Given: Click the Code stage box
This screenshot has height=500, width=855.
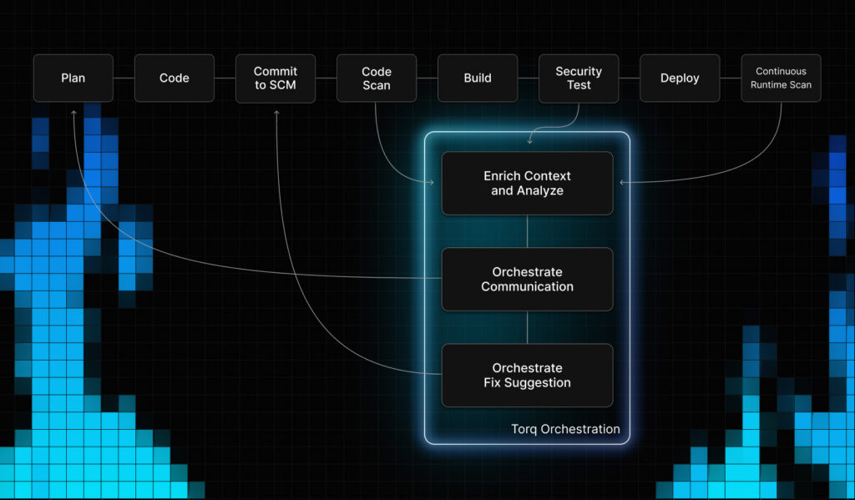Looking at the screenshot, I should [175, 78].
